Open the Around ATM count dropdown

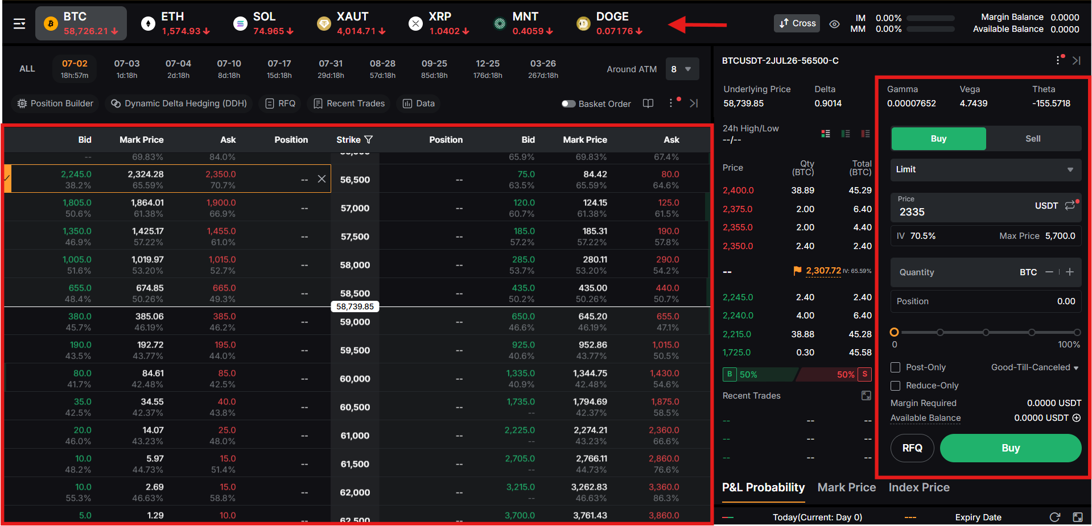[682, 69]
